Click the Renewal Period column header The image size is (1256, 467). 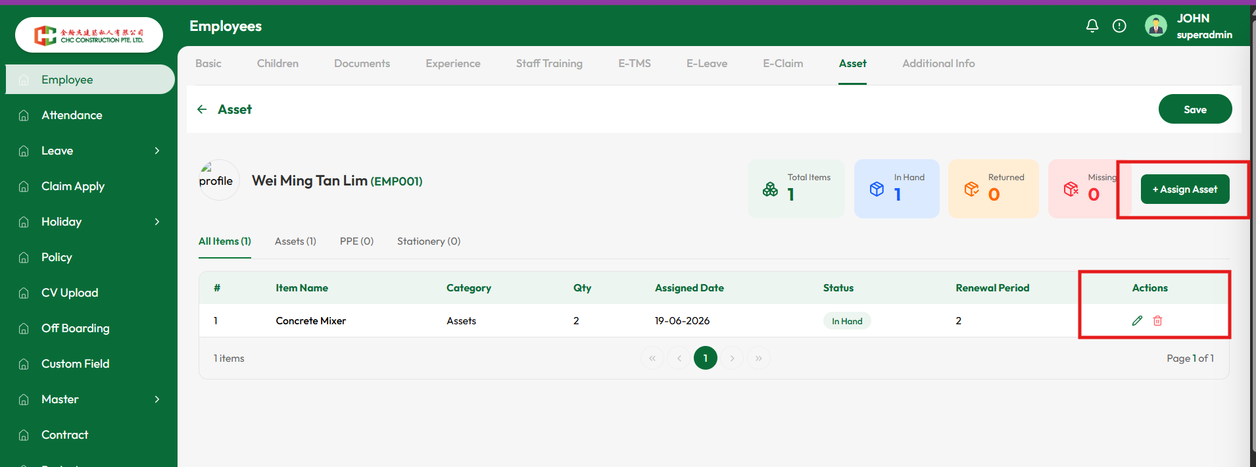point(992,288)
